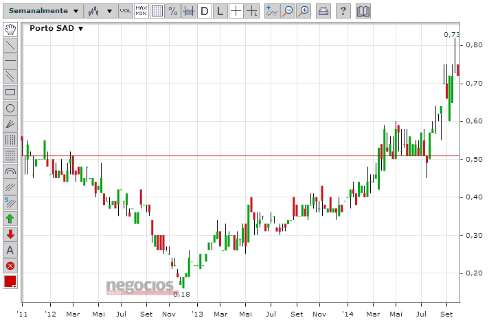Select the date range adjustment icon
The width and height of the screenshot is (489, 322).
[x=189, y=11]
